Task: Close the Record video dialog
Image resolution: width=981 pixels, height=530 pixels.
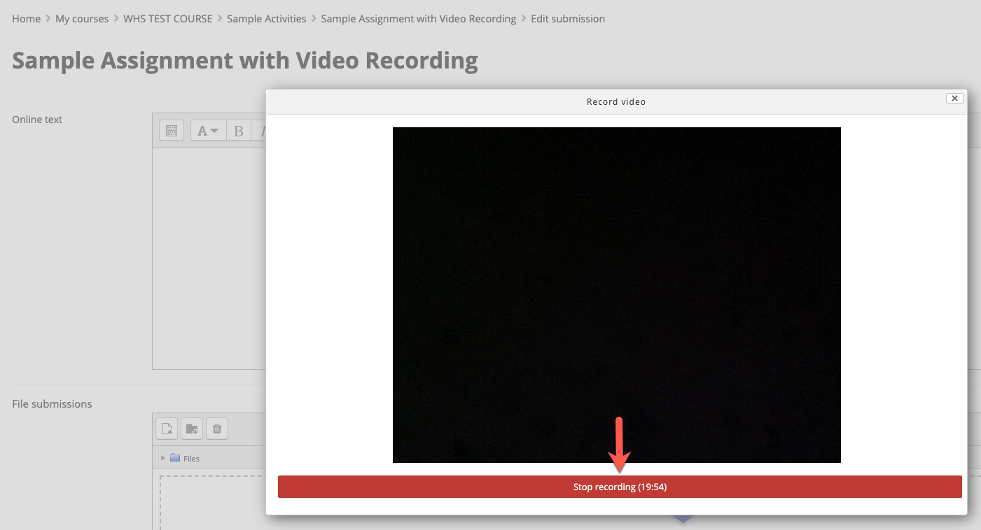Action: pyautogui.click(x=954, y=99)
